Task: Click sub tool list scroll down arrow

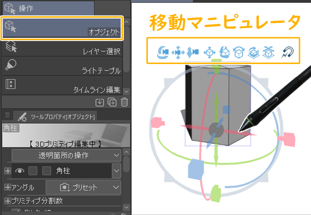Action: point(126,91)
